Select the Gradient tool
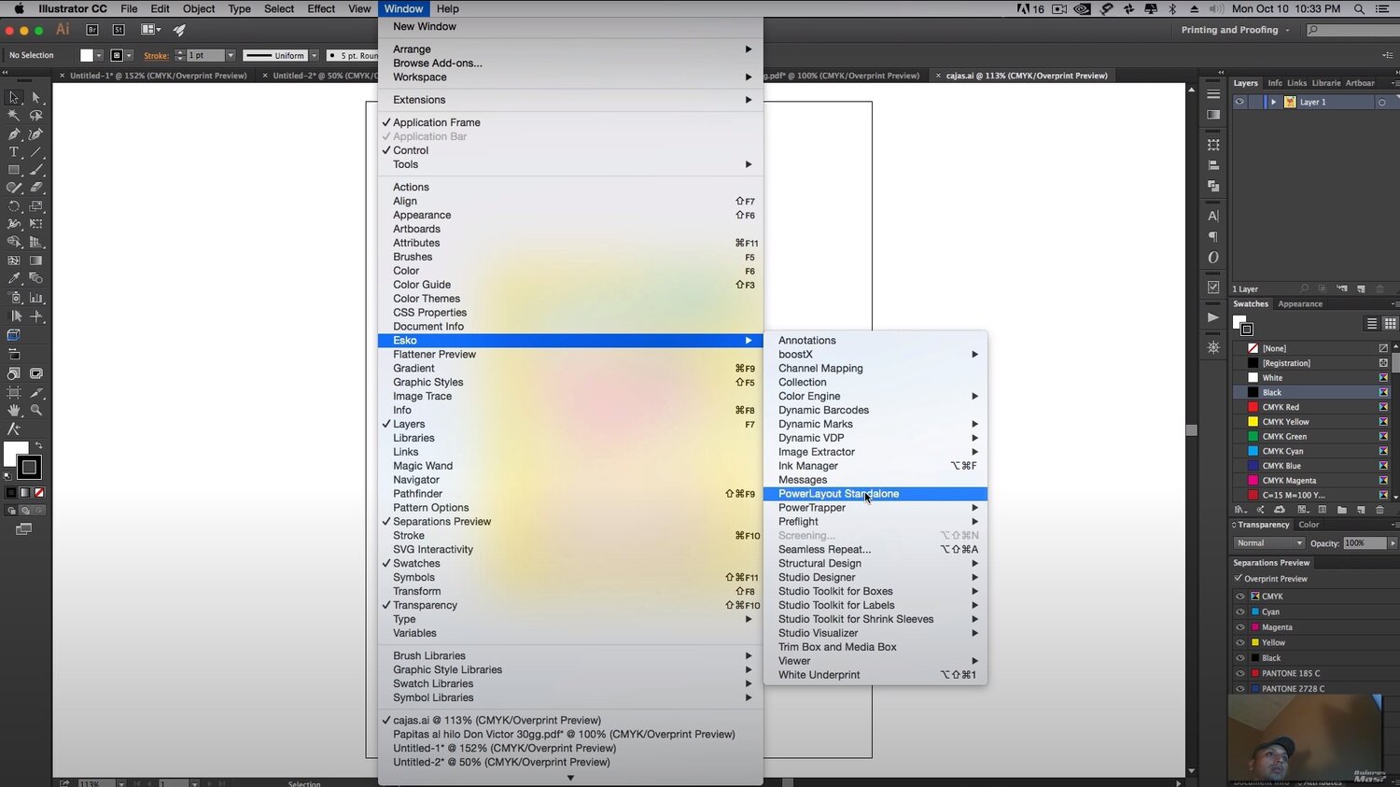 click(36, 260)
